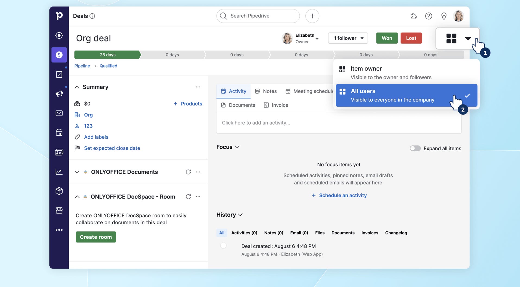520x287 pixels.
Task: Collapse the ONLYOFFICE DocSpace - Room section
Action: pyautogui.click(x=77, y=197)
